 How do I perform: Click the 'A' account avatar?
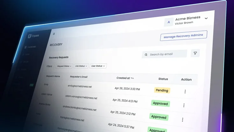[x=169, y=22]
